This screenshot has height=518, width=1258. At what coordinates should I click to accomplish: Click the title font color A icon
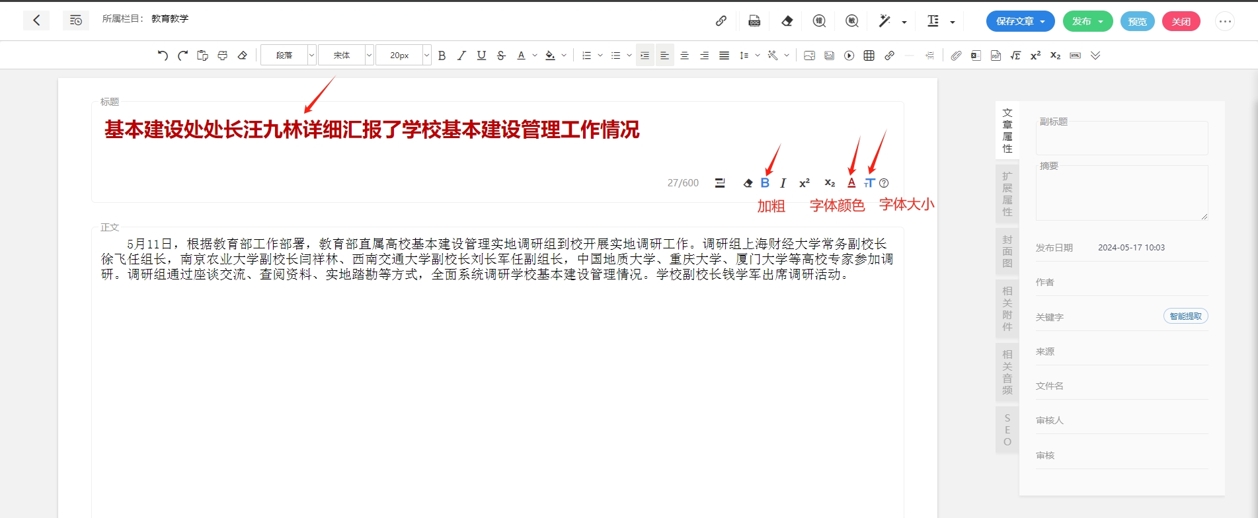click(x=851, y=183)
